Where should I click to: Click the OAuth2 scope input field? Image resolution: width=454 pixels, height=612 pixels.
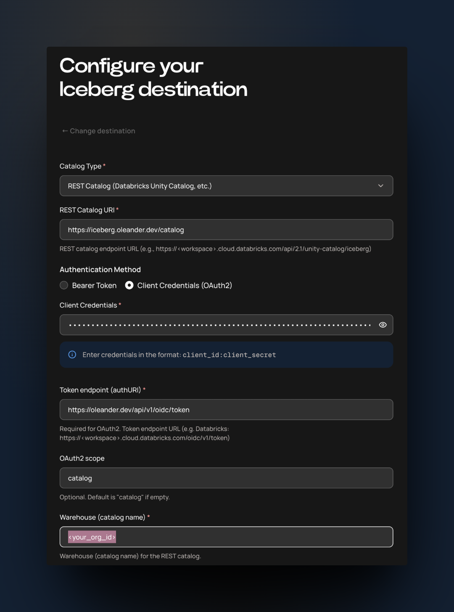[226, 478]
